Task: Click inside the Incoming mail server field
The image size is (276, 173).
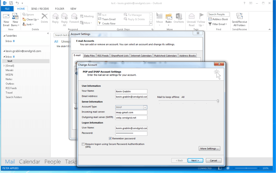Action: [x=131, y=112]
